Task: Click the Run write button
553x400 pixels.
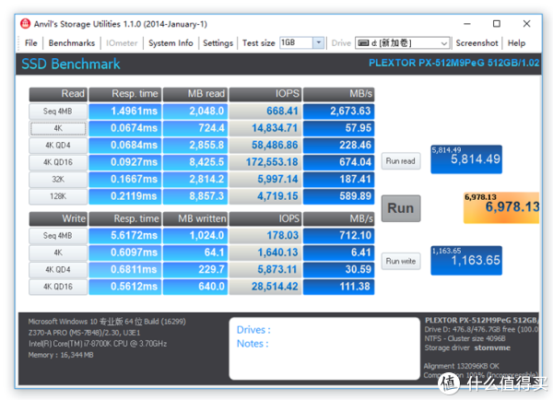Action: (401, 261)
